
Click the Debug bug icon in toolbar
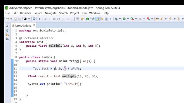coord(116,19)
